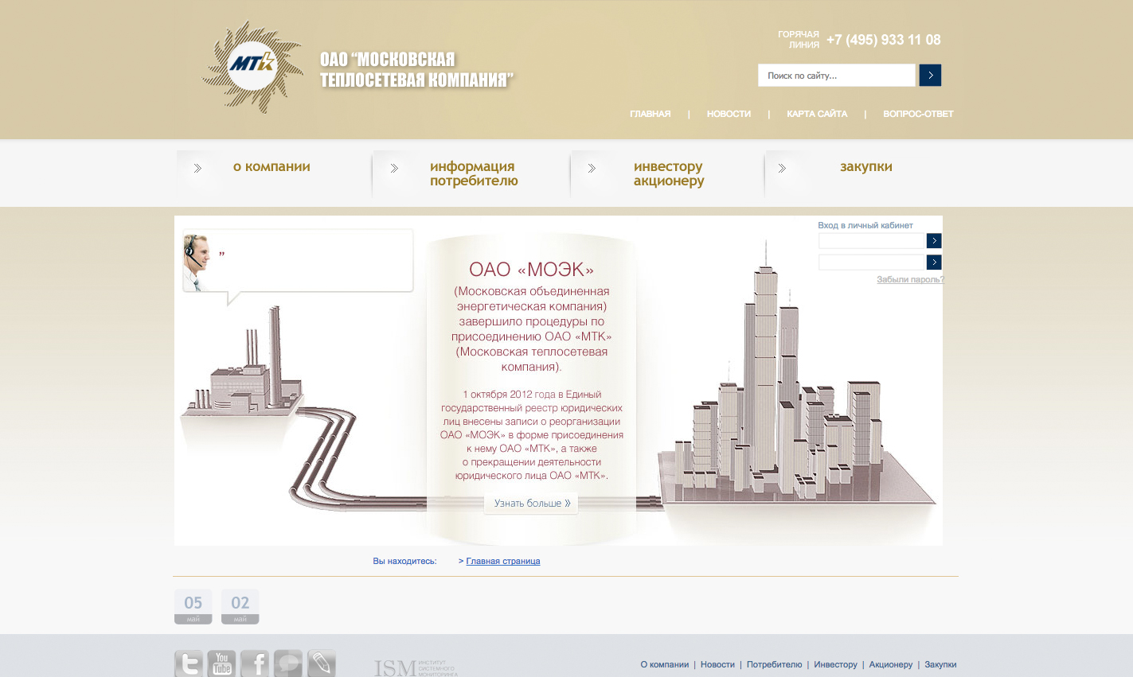Image resolution: width=1133 pixels, height=677 pixels.
Task: Click the first personal cabinet login field
Action: tap(871, 240)
